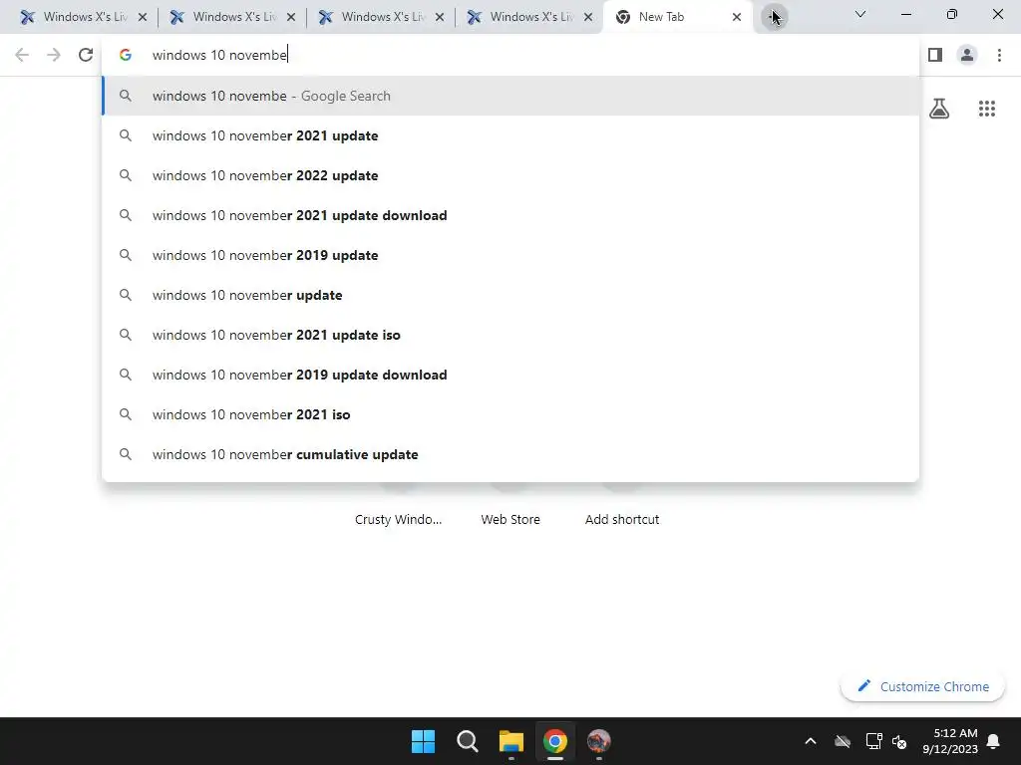Reload the current page
This screenshot has height=765, width=1021.
pos(86,55)
